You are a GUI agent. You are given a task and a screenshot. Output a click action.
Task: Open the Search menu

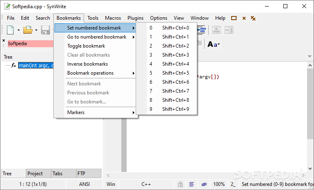pos(43,18)
